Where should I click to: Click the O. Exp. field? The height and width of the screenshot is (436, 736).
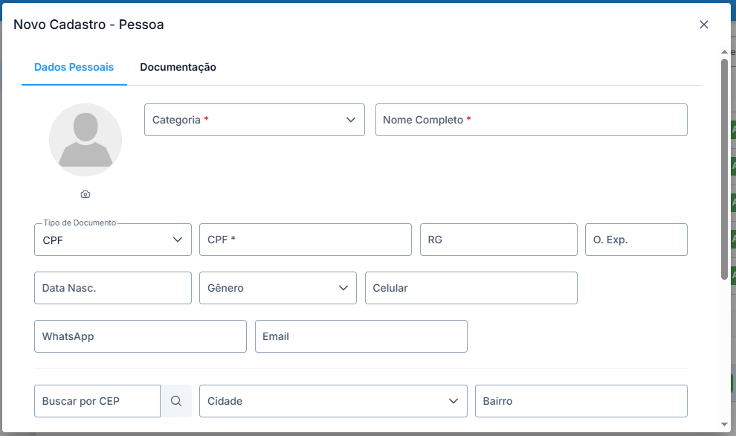point(636,240)
